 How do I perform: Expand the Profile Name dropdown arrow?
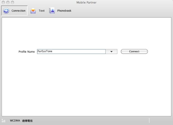pyautogui.click(x=111, y=52)
